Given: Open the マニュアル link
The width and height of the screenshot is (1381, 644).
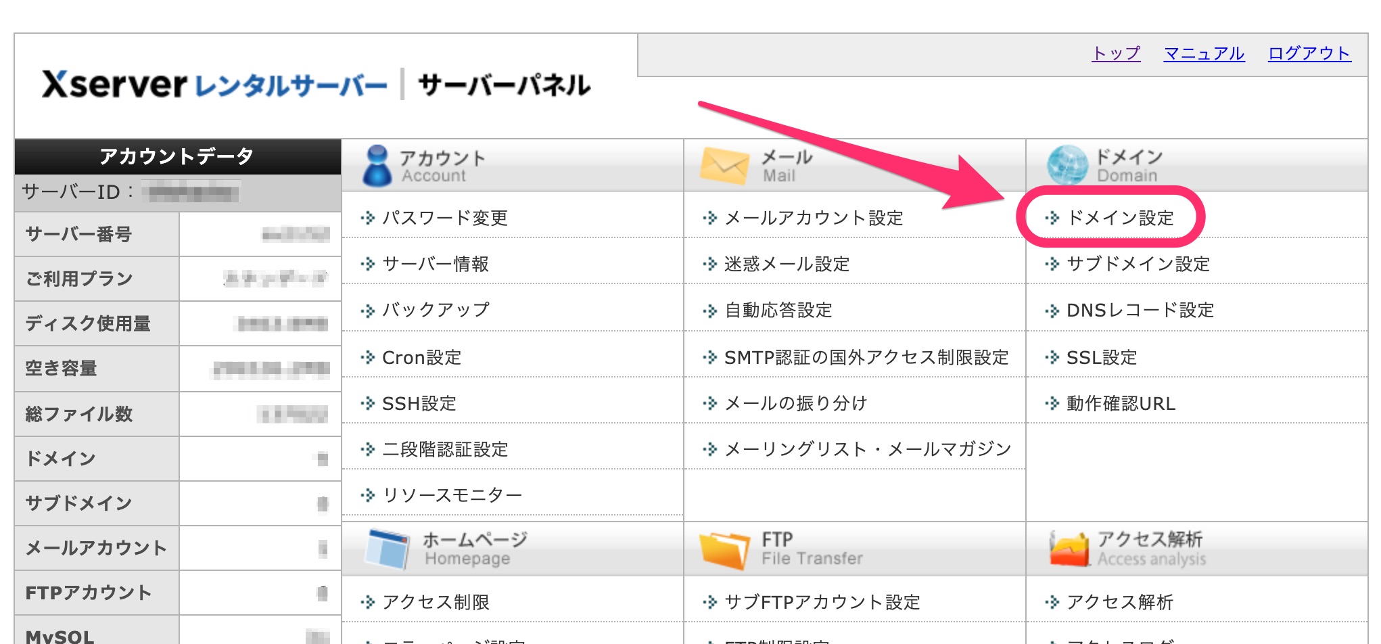Looking at the screenshot, I should tap(1204, 53).
